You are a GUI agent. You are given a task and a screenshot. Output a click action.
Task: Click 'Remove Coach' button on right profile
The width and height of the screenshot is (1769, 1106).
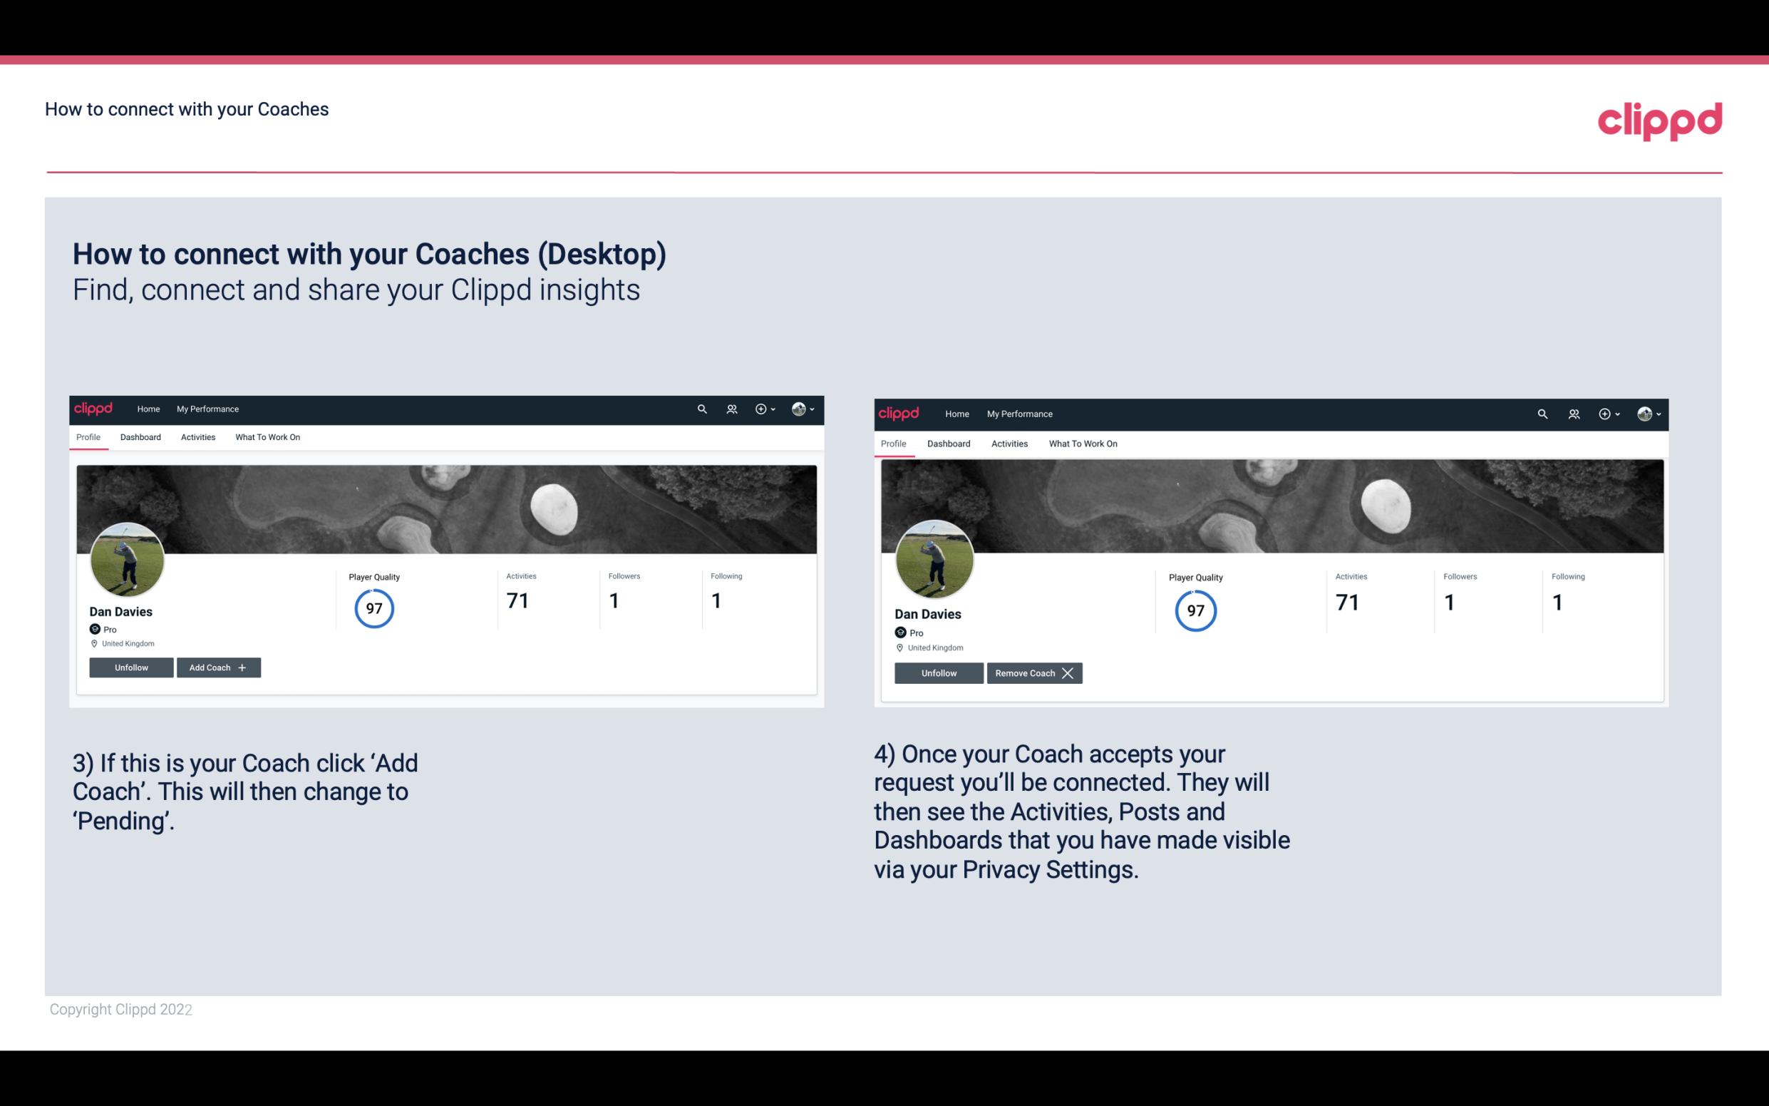(1033, 672)
